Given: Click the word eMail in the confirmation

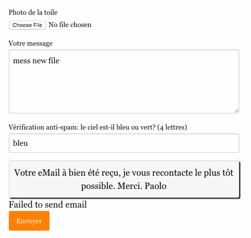Looking at the screenshot, I should (x=49, y=173).
